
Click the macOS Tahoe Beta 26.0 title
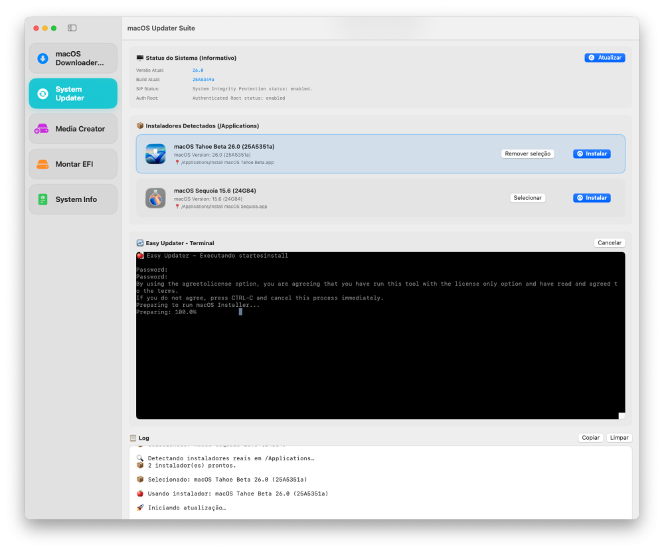coord(224,147)
